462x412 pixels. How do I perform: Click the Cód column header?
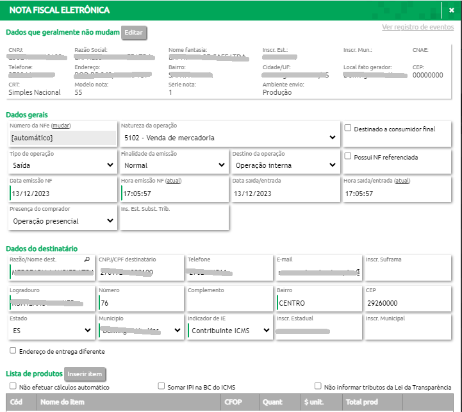21,402
